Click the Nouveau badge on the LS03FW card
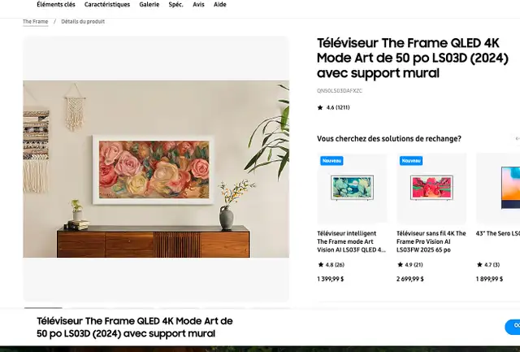This screenshot has height=352, width=520. [x=411, y=161]
